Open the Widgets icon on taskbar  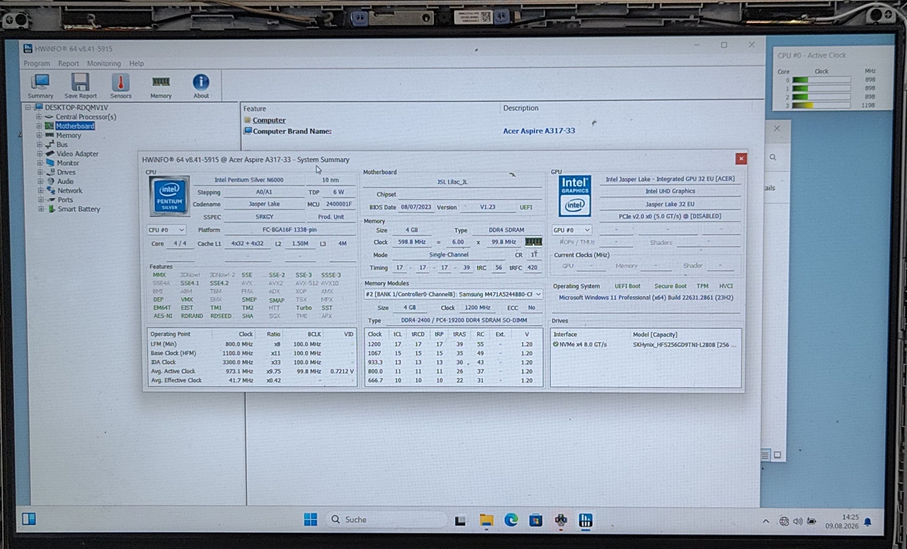(29, 519)
